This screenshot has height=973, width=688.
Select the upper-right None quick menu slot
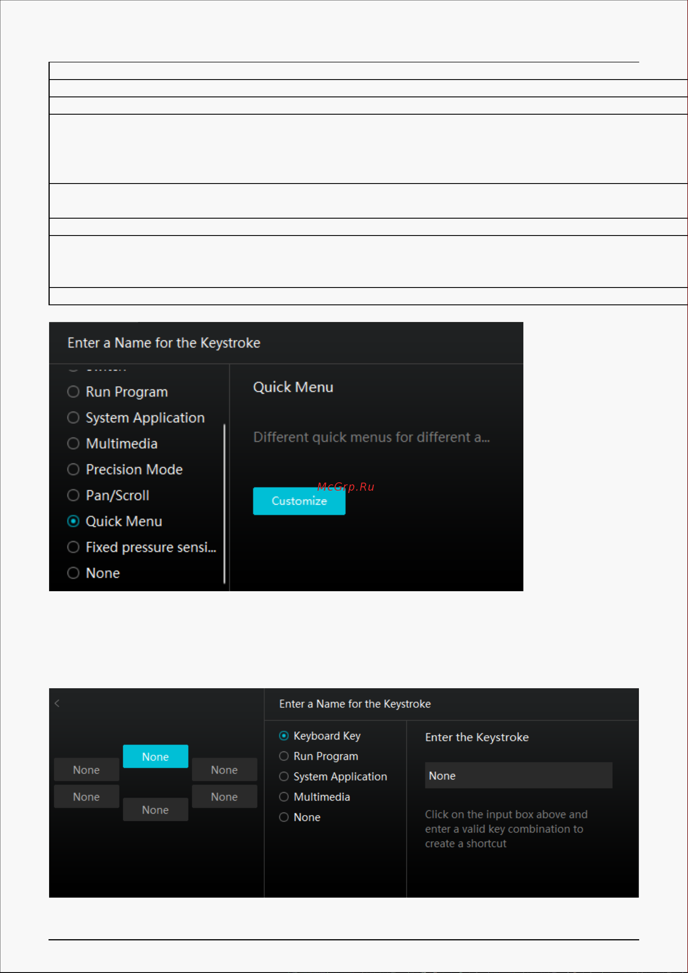point(225,770)
